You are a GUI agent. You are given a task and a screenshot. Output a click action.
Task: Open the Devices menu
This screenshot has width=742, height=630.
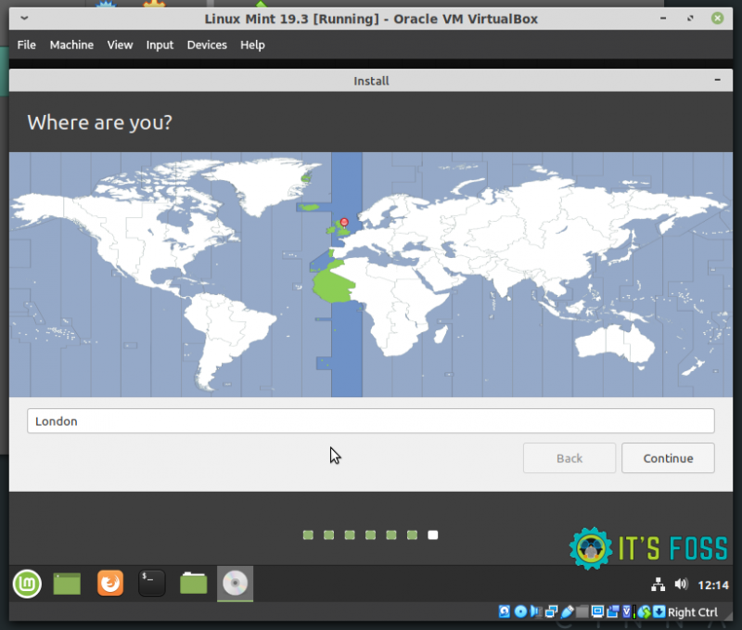(x=207, y=45)
